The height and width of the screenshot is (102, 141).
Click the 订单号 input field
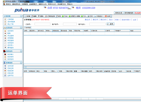pyautogui.click(x=42, y=24)
